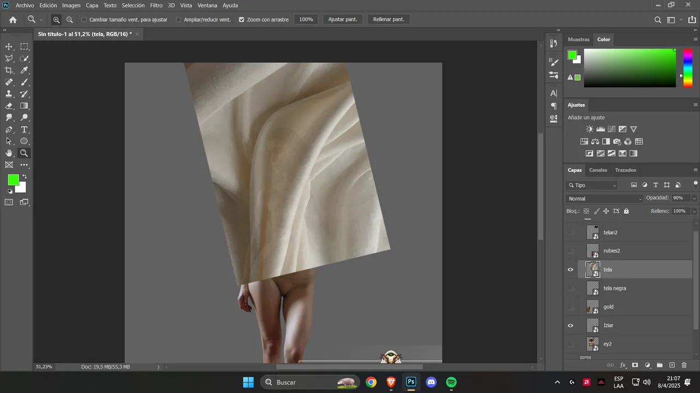Open the Filtro menu
Image resolution: width=700 pixels, height=393 pixels.
156,5
